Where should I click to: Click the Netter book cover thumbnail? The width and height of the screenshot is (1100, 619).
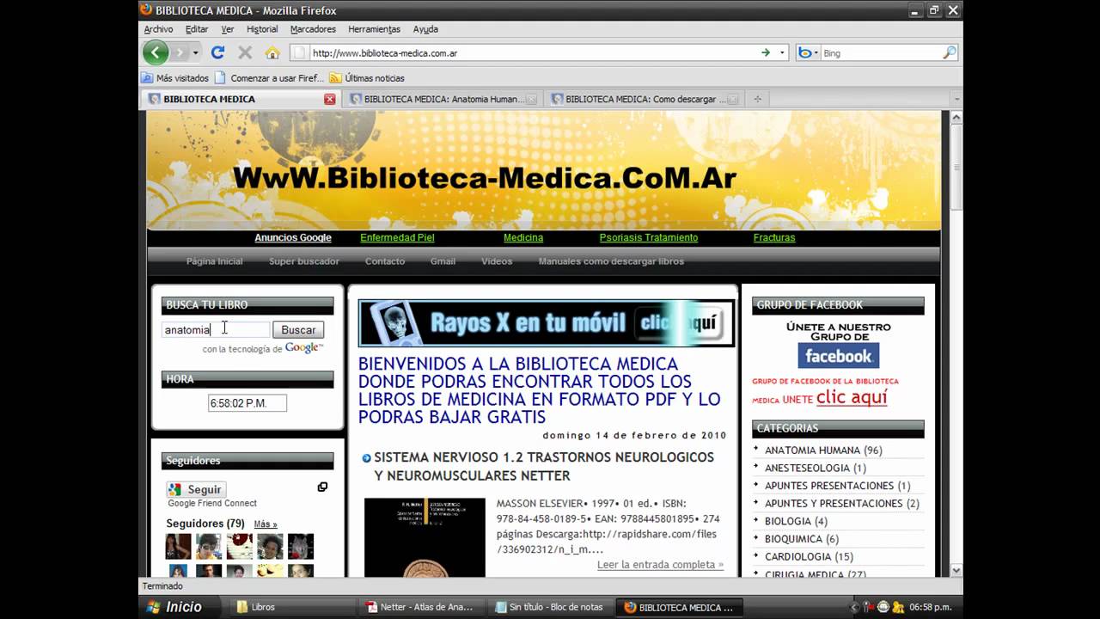click(425, 538)
